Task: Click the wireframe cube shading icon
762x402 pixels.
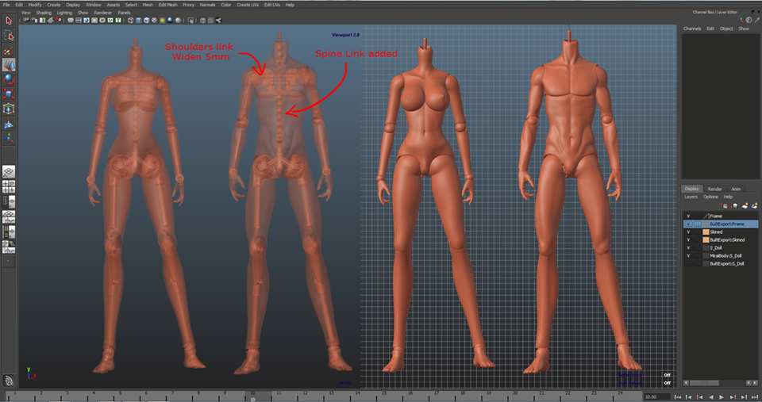Action: pyautogui.click(x=130, y=21)
